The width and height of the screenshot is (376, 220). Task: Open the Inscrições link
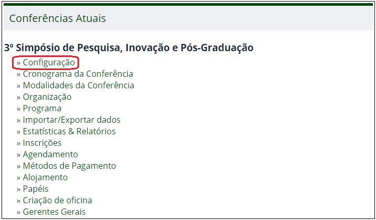(42, 143)
